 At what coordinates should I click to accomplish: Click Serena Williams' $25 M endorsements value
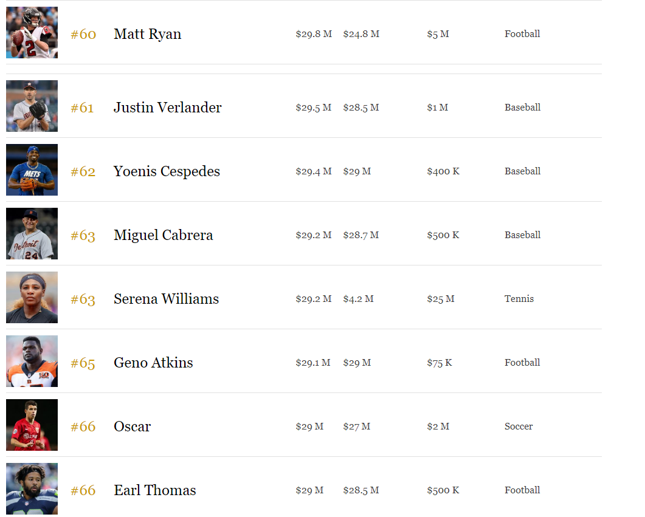pyautogui.click(x=440, y=299)
